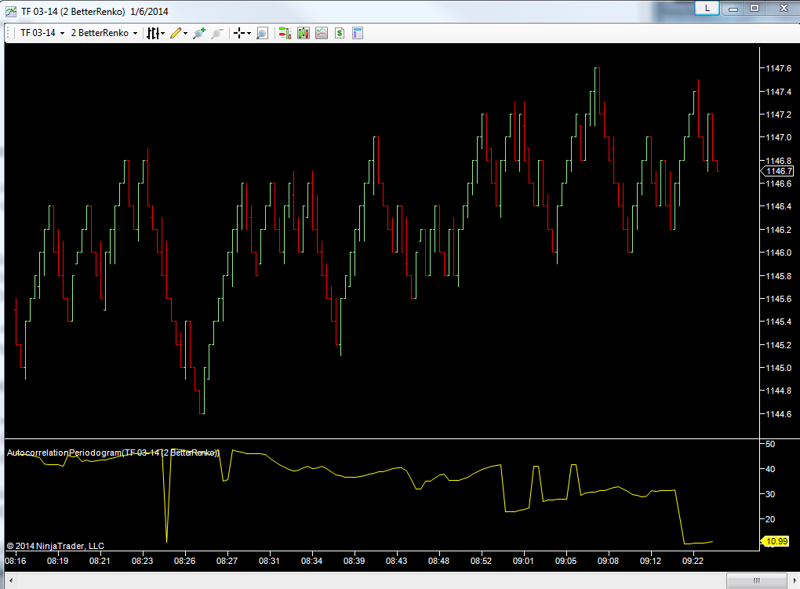Open the Data Series candlestick icon

pyautogui.click(x=304, y=33)
